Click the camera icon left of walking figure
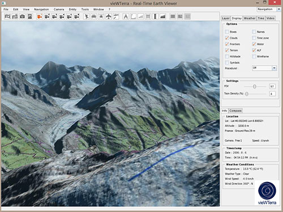The image size is (283, 212). (x=76, y=16)
